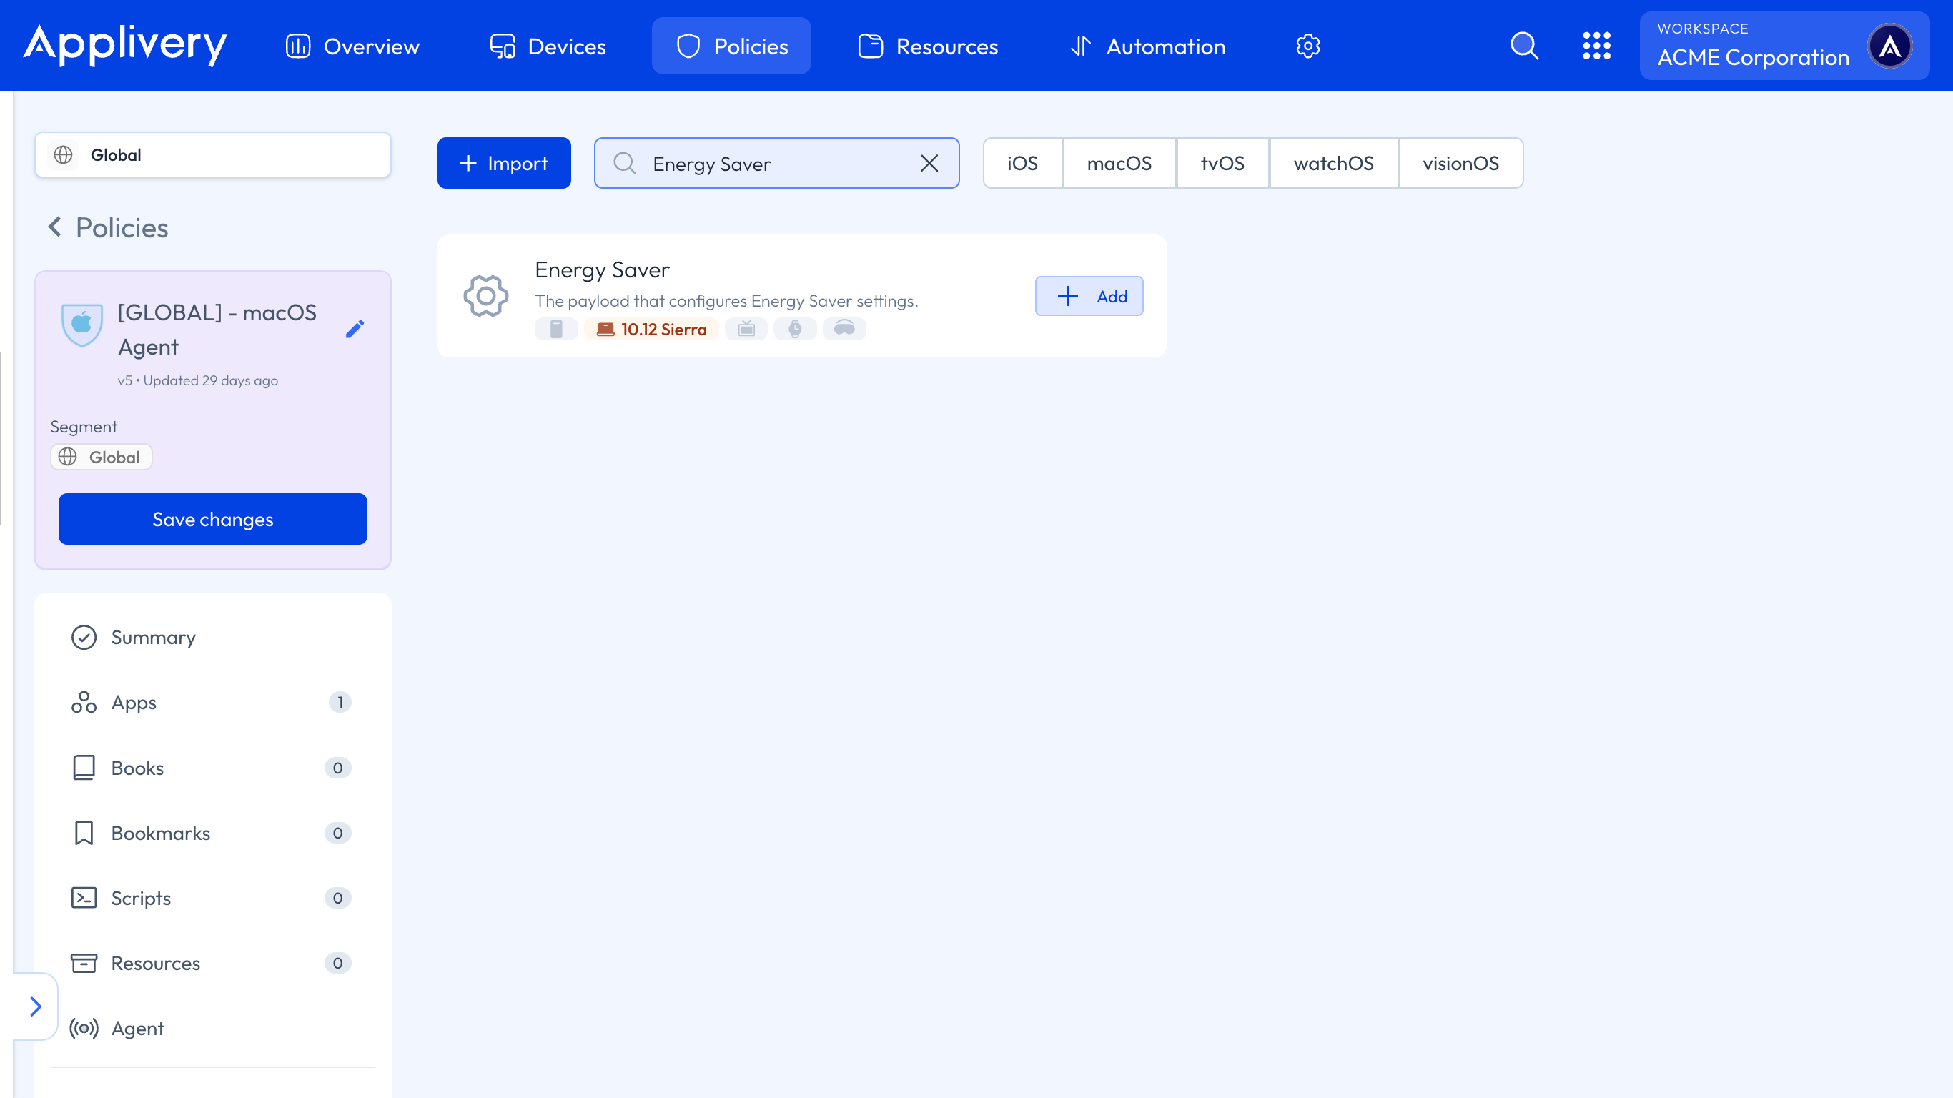Open the Global segment selector
The height and width of the screenshot is (1098, 1953).
pyautogui.click(x=212, y=154)
